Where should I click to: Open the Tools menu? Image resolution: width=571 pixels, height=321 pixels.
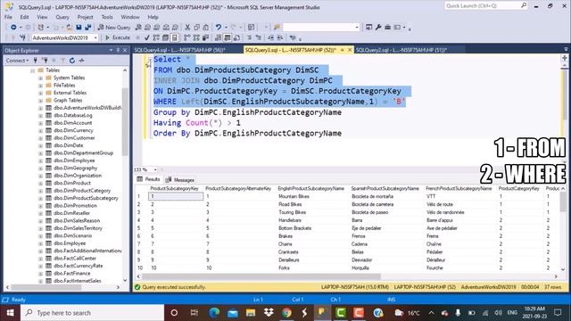coord(107,17)
